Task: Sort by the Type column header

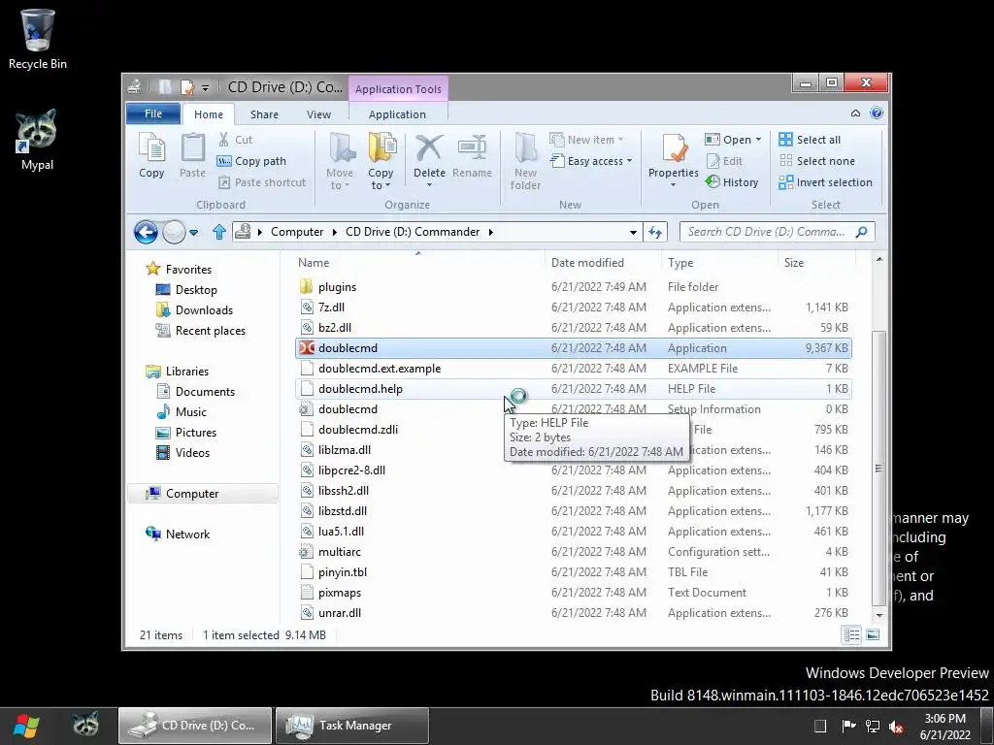Action: (x=719, y=262)
